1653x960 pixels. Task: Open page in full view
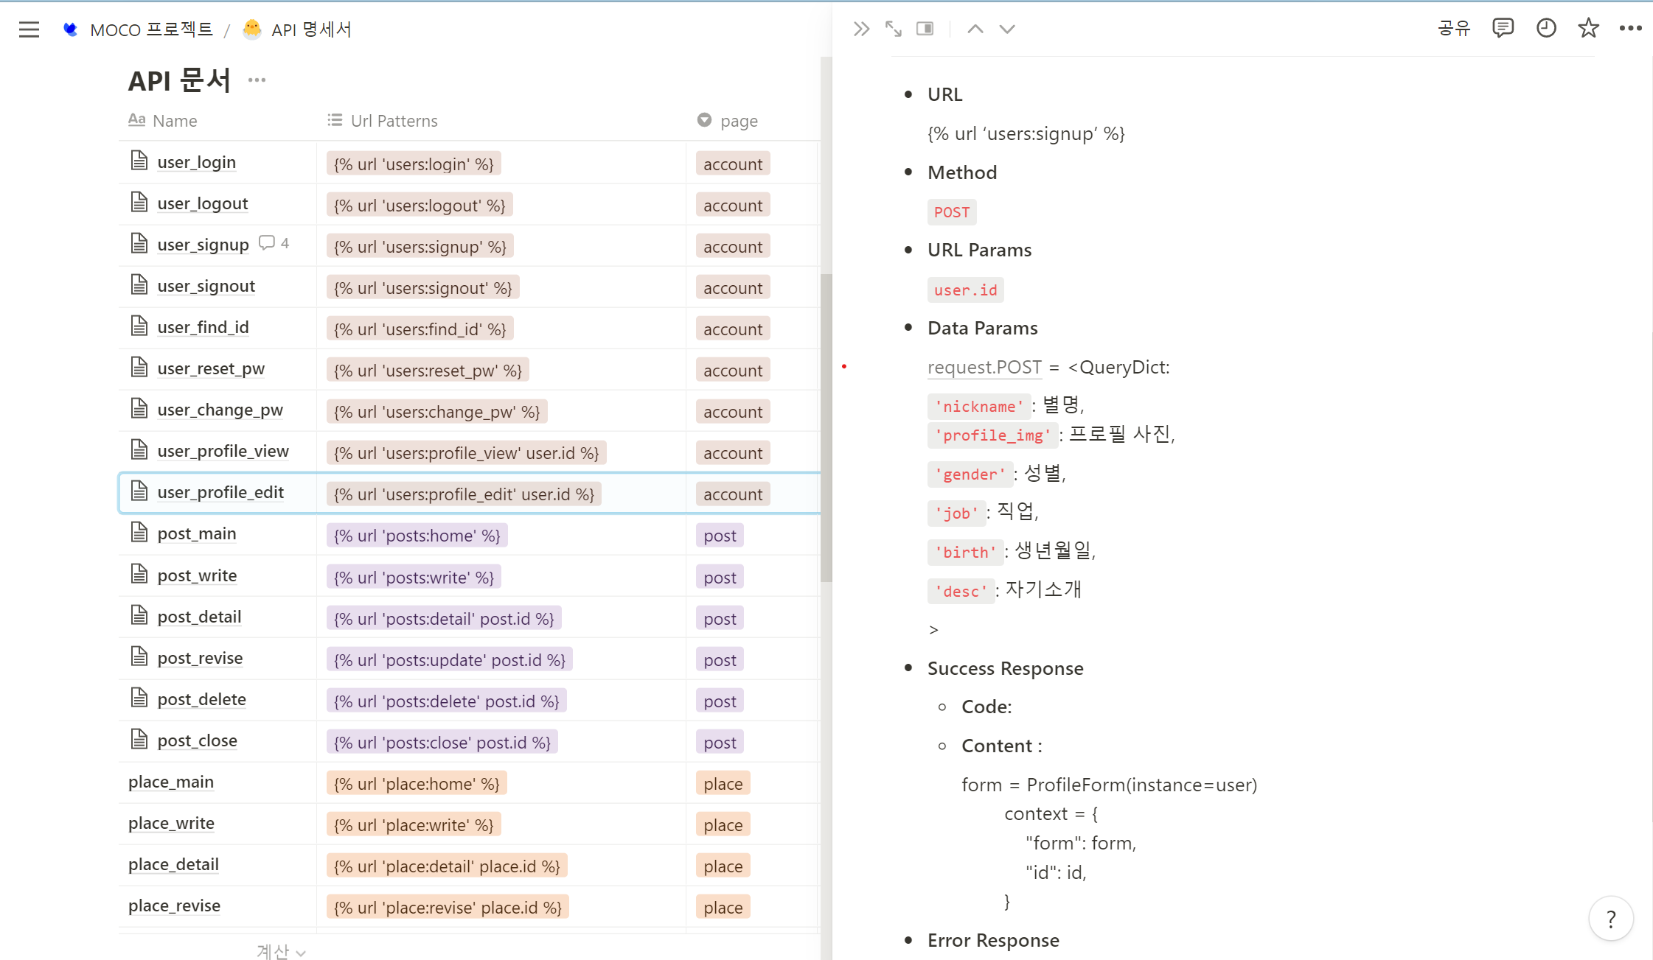click(x=893, y=29)
